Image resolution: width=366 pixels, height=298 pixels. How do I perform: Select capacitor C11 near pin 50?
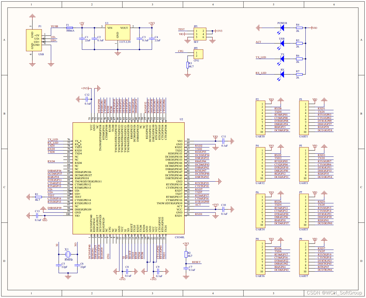tap(223, 141)
